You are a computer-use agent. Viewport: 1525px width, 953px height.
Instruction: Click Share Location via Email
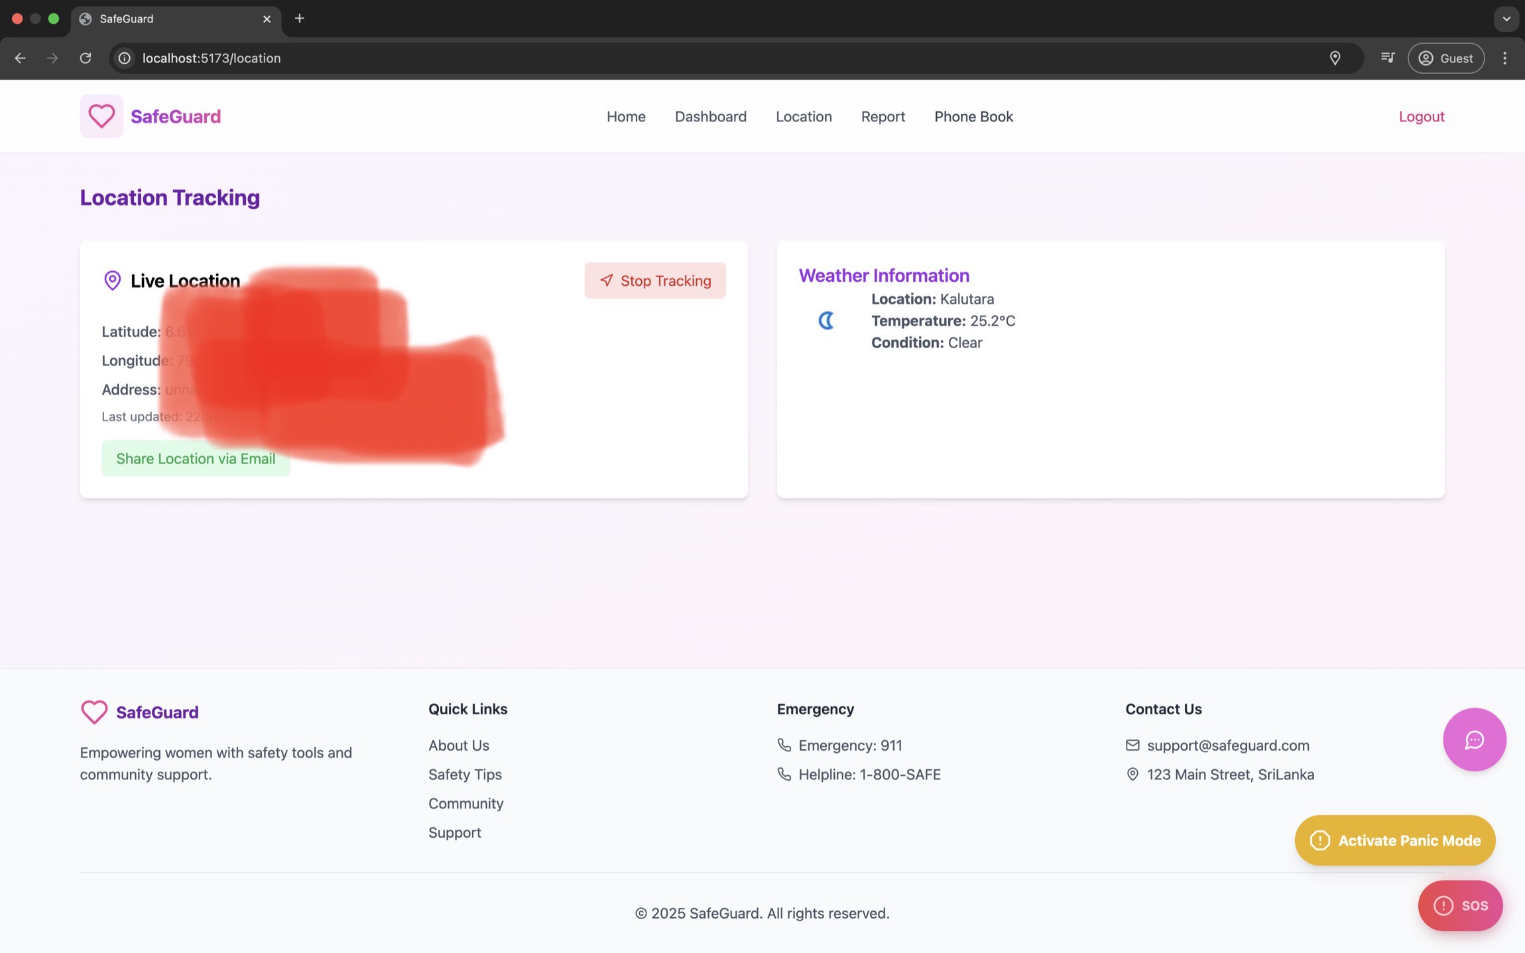click(x=195, y=458)
